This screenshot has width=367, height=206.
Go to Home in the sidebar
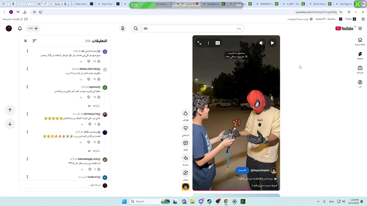[360, 41]
